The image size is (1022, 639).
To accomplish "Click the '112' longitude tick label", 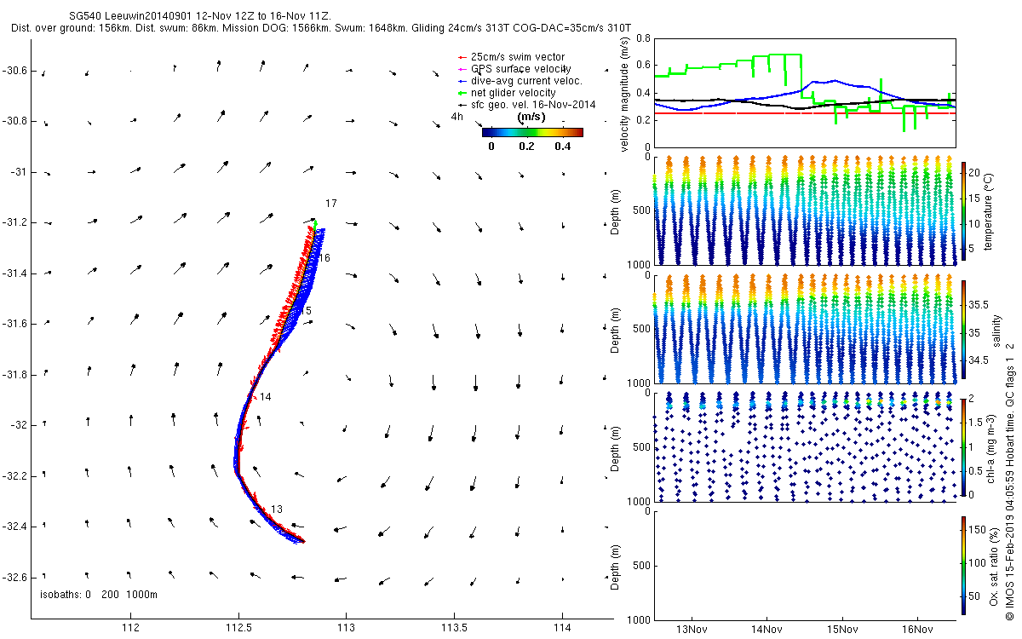I will (130, 628).
